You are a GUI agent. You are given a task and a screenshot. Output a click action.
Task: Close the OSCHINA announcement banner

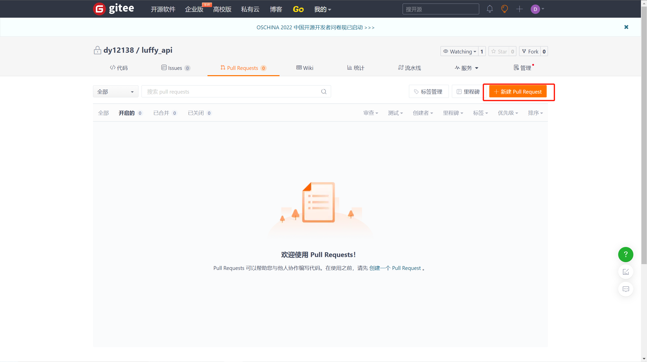click(626, 27)
